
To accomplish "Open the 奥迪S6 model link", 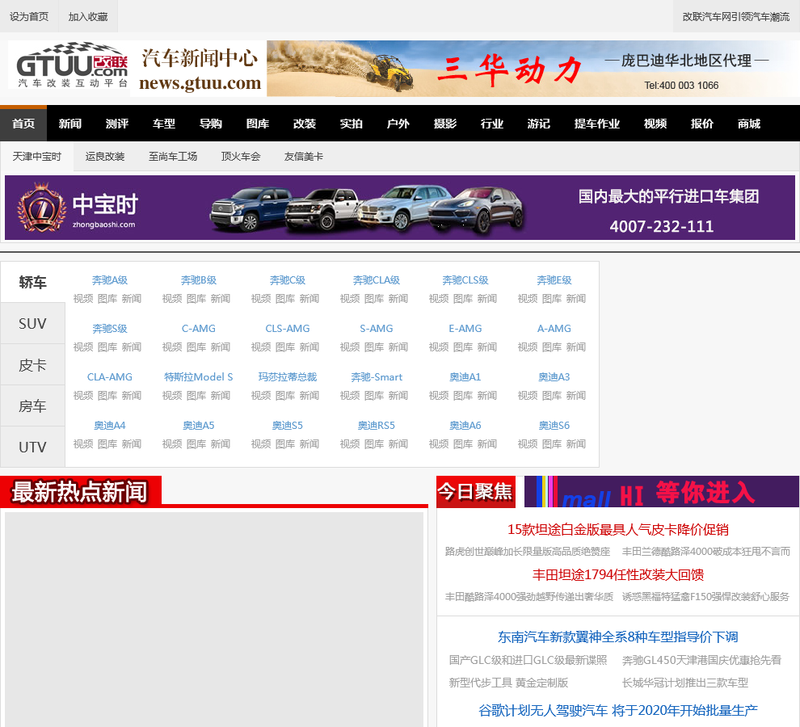I will (x=554, y=426).
